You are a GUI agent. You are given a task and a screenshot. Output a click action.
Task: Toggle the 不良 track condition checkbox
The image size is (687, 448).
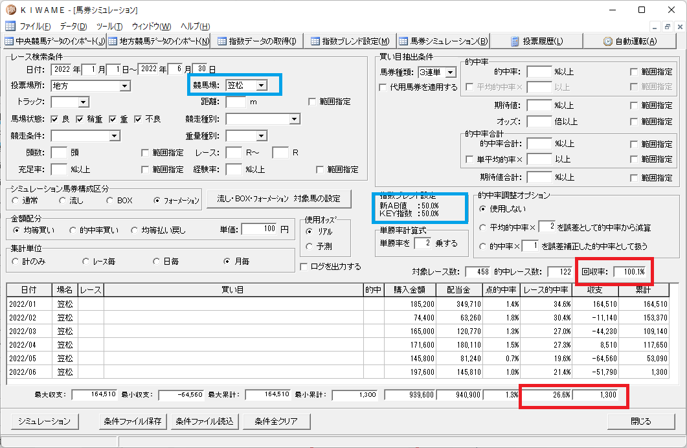pos(138,119)
